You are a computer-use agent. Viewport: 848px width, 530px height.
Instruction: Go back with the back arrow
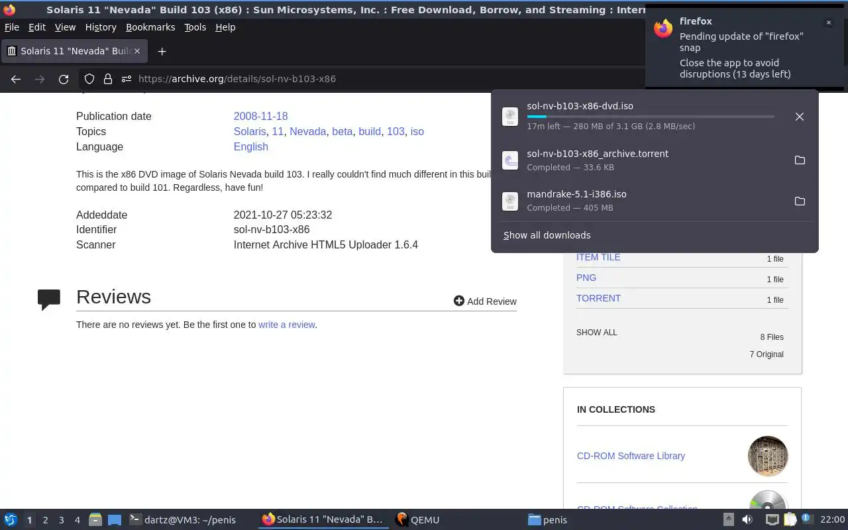click(16, 79)
